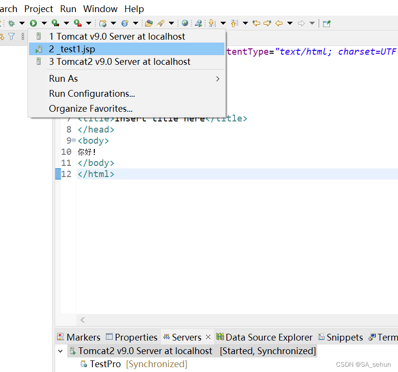
Task: Click the Next Annotation icon
Action: 212,23
